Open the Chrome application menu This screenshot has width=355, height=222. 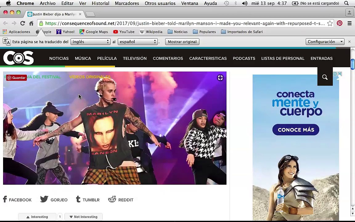pyautogui.click(x=25, y=3)
